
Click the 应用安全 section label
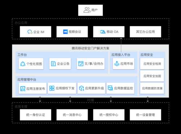[x=147, y=55]
